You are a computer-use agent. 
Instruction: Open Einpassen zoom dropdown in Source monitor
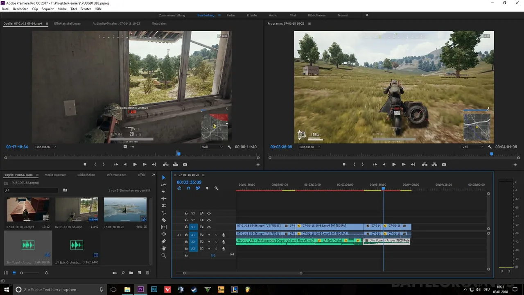point(45,147)
